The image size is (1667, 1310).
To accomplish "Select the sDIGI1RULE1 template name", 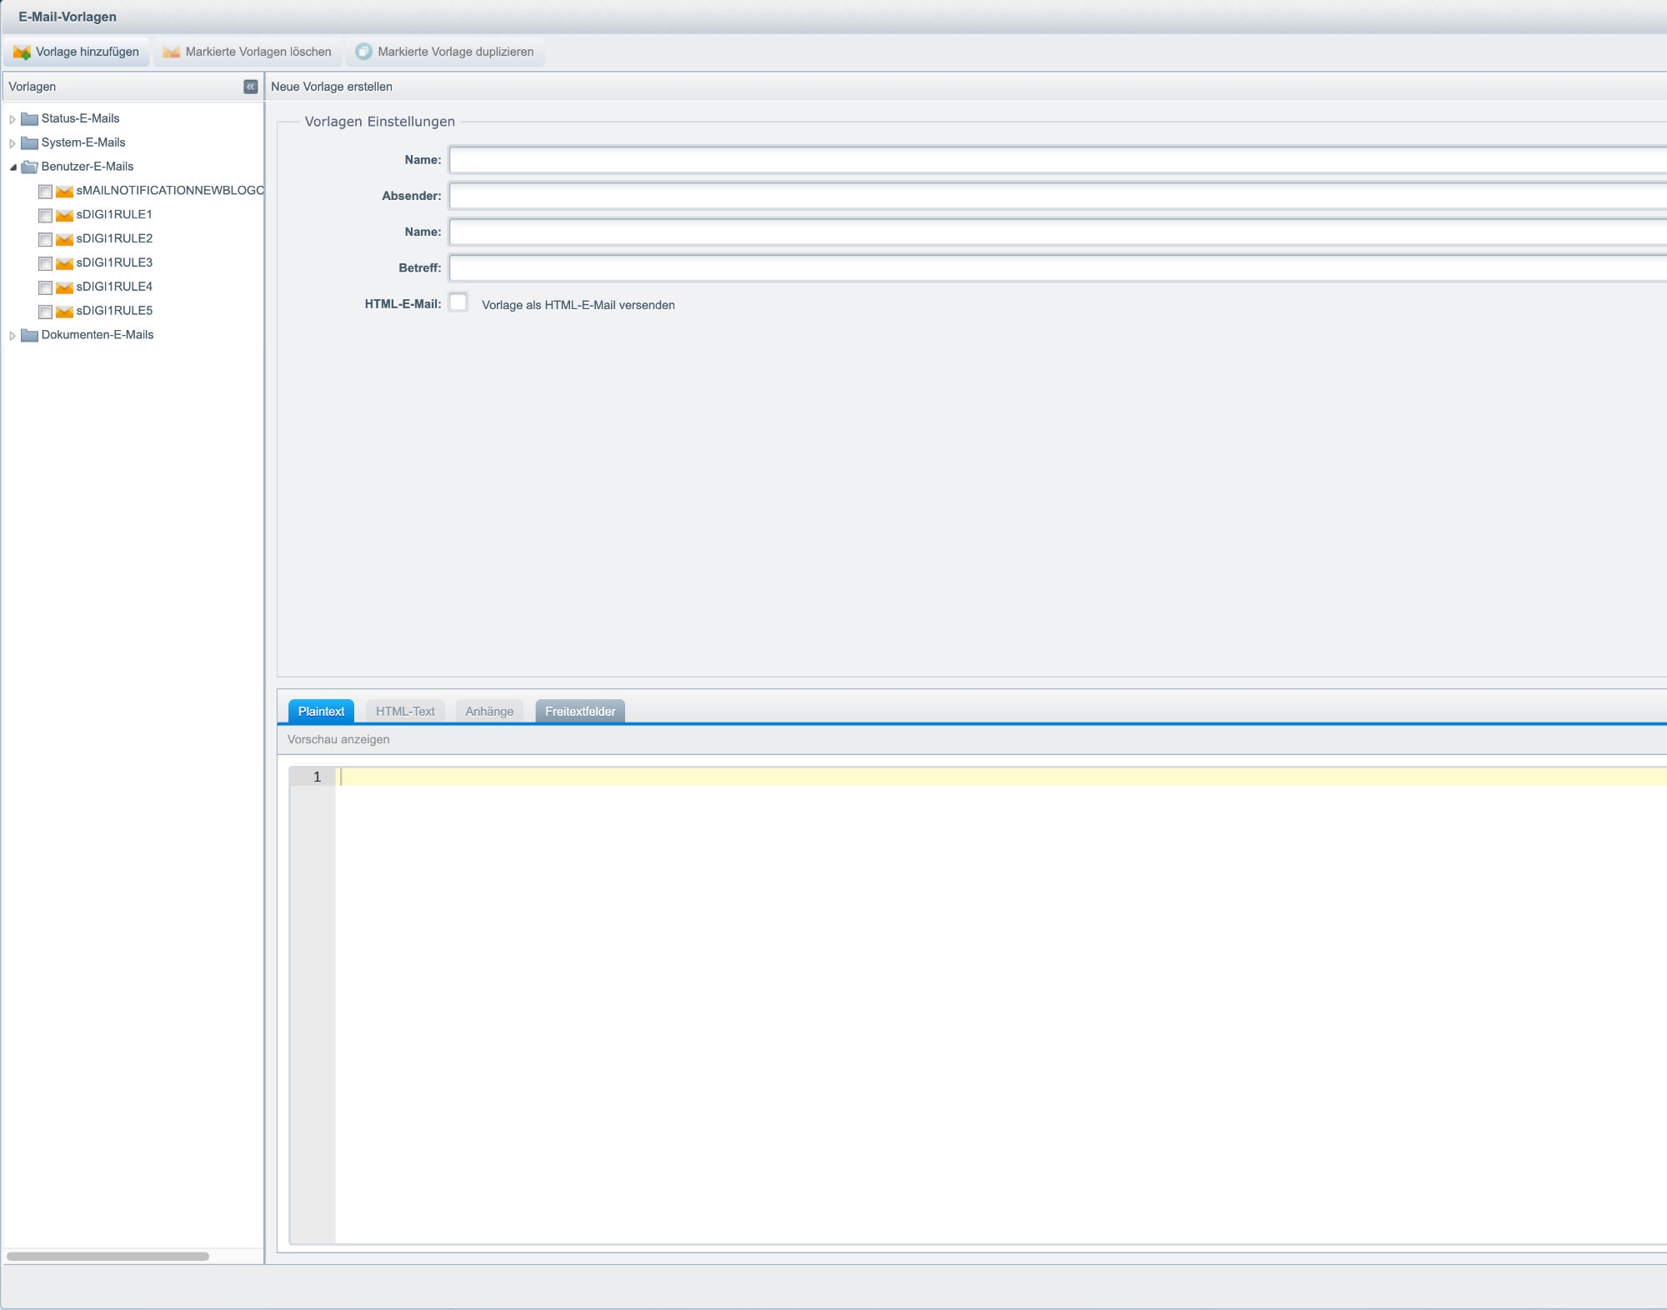I will point(114,214).
